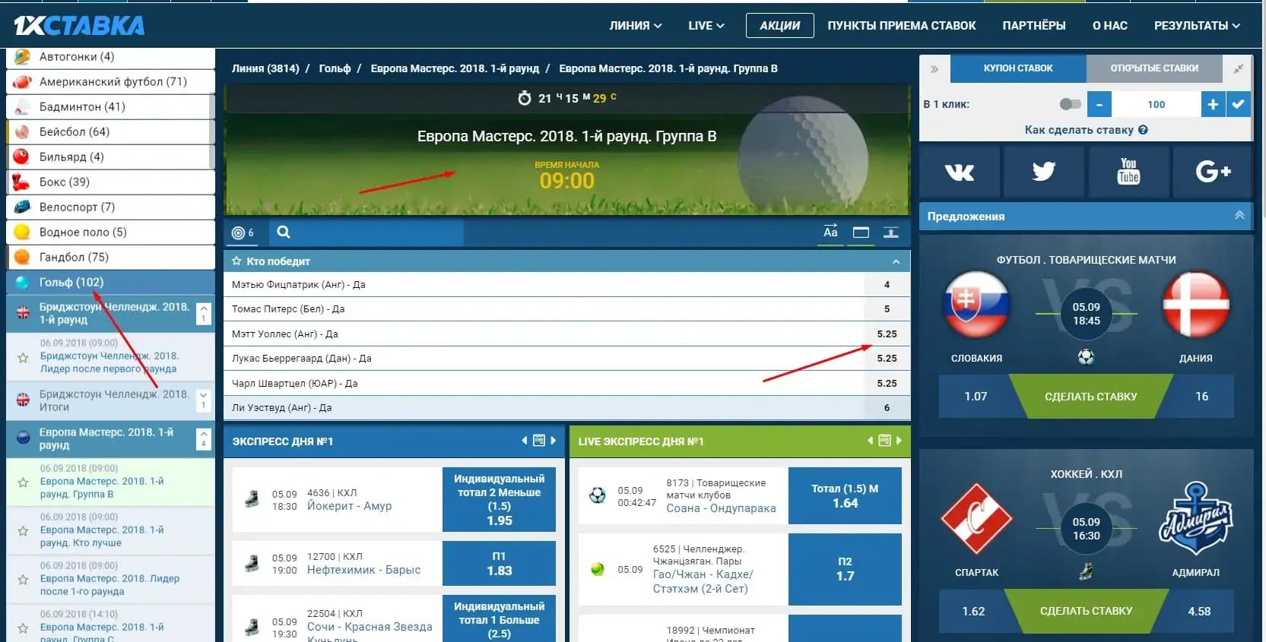1266x642 pixels.
Task: Click the Автогонки sport icon
Action: [22, 57]
